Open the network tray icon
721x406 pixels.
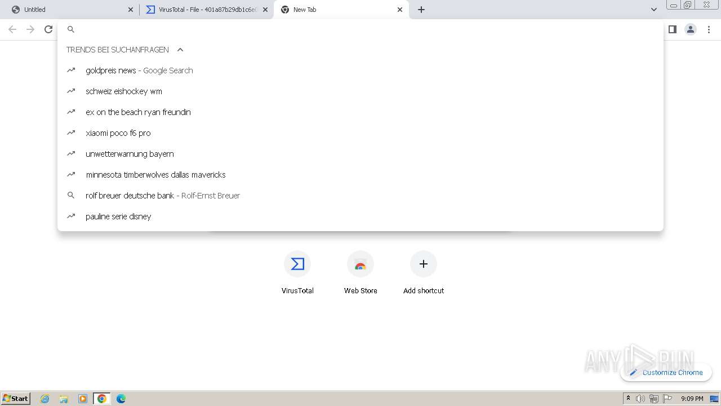tap(654, 399)
